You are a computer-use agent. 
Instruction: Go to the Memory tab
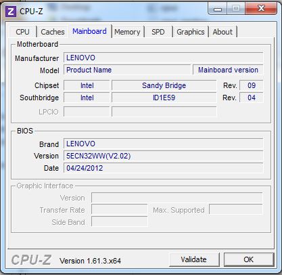coord(127,32)
